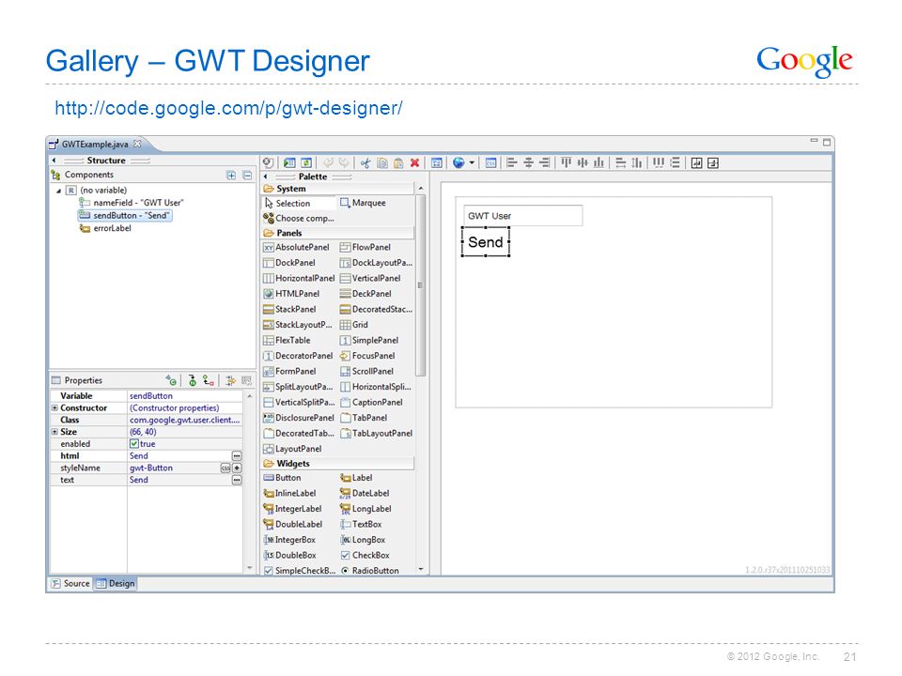Screen dimensions: 902x676
Task: Click the plus button on the styleName row
Action: click(237, 468)
